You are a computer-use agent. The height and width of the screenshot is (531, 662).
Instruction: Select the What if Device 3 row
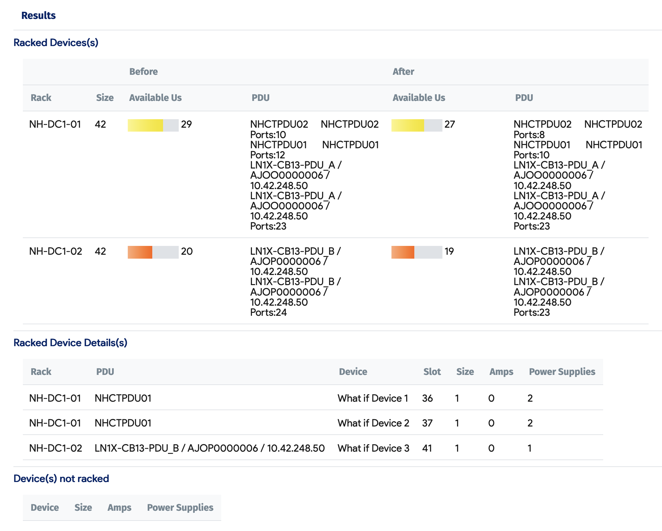coord(373,448)
